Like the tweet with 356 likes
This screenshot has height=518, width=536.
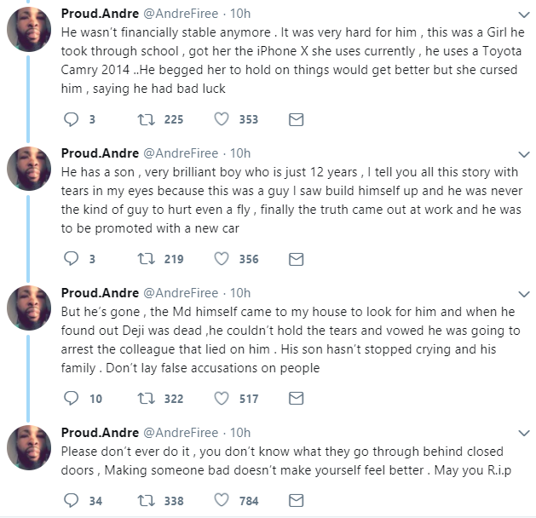pos(222,259)
